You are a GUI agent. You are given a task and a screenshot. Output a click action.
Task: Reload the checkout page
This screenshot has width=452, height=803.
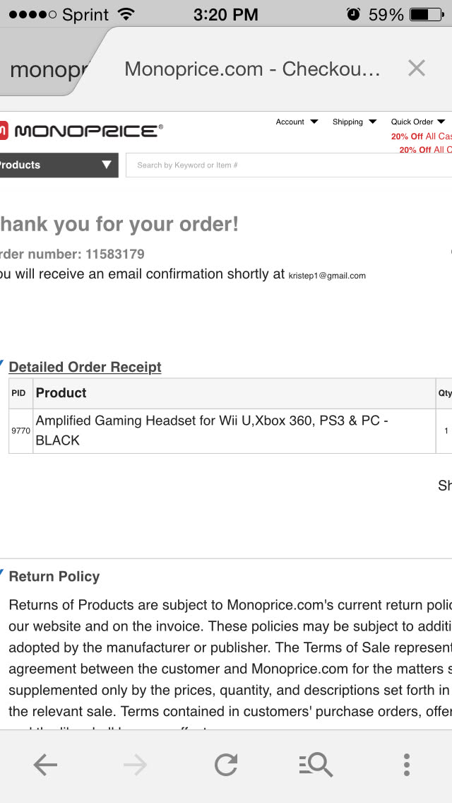click(x=226, y=765)
